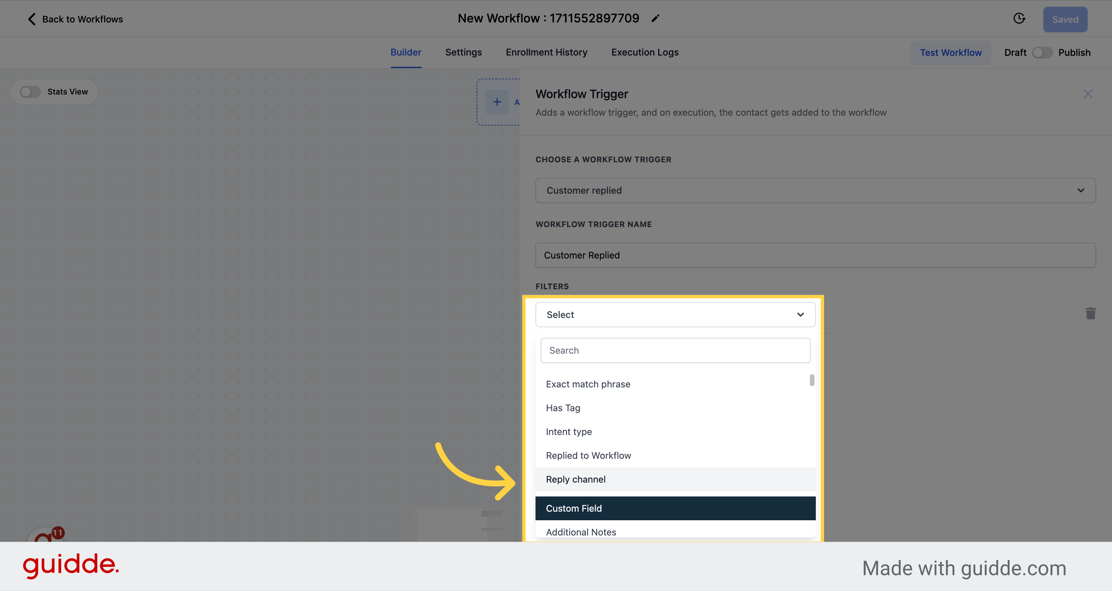Switch to the Execution Logs tab
Screen dimensions: 1112x591
[645, 52]
